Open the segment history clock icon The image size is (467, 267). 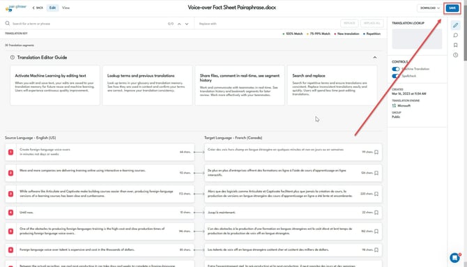pyautogui.click(x=455, y=55)
